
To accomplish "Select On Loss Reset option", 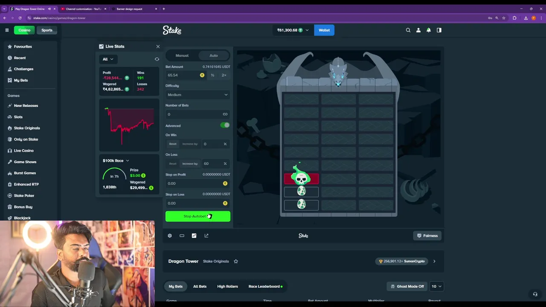I will [x=173, y=164].
